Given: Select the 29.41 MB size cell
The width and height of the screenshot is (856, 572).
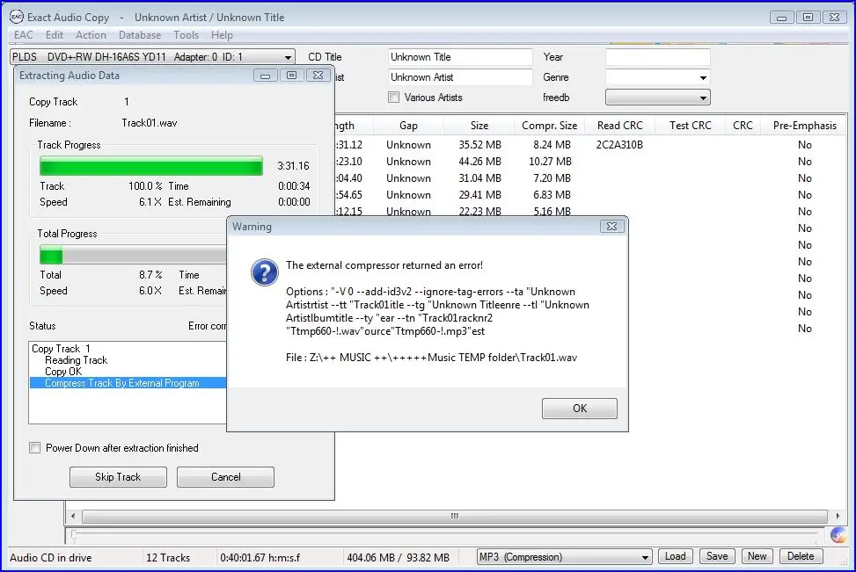Looking at the screenshot, I should 479,195.
